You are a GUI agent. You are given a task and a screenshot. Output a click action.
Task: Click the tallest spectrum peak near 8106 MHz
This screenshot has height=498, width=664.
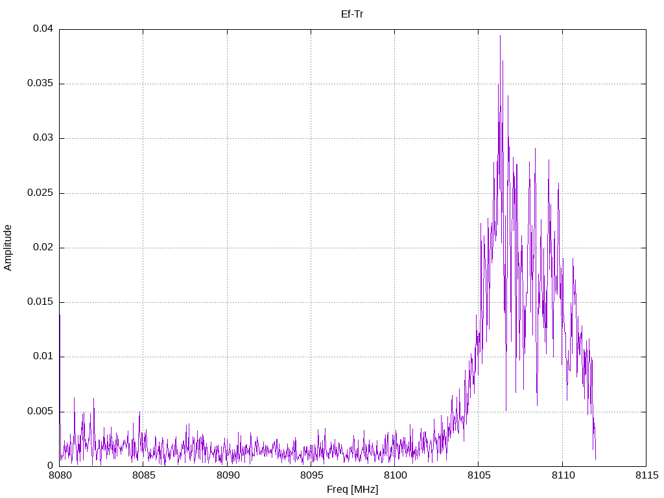(500, 36)
